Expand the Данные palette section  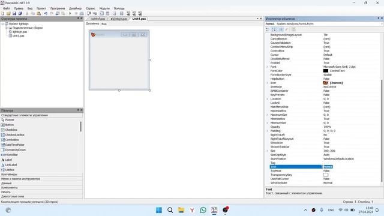point(41,183)
